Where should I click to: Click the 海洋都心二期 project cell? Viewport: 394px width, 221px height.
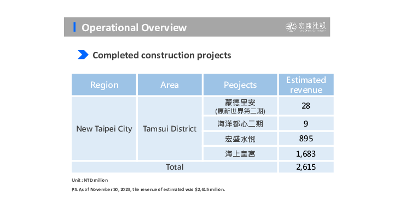coord(240,123)
